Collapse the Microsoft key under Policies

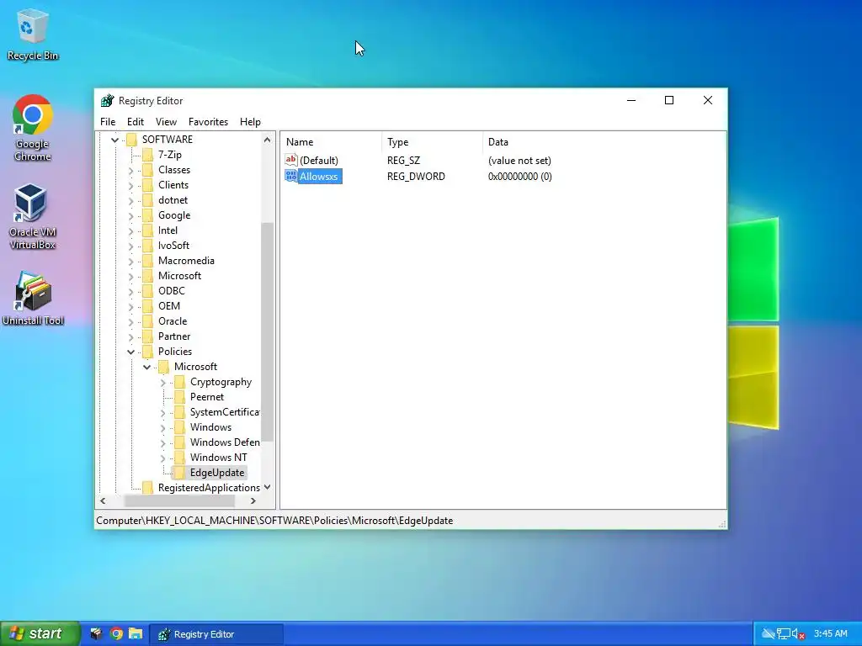[x=146, y=367]
